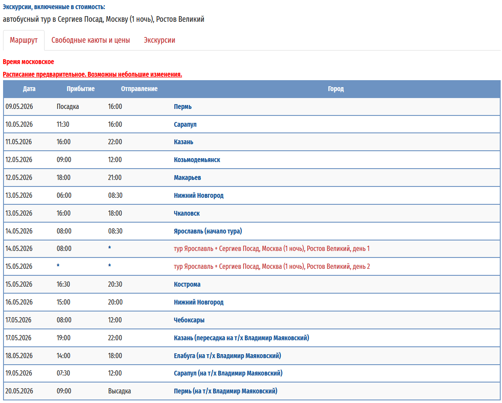Viewport: 502px width, 403px height.
Task: Click Нижний Новгород link on 13.05.2026
Action: point(199,196)
